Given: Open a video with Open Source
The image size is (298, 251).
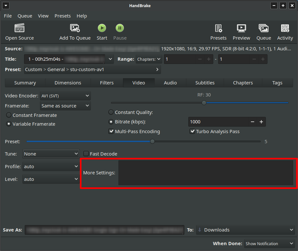Looking at the screenshot, I should (19, 31).
